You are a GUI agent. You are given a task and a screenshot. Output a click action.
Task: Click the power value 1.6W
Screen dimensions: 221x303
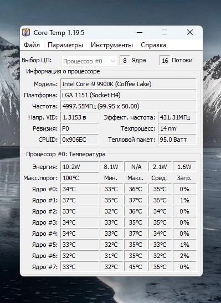184,167
